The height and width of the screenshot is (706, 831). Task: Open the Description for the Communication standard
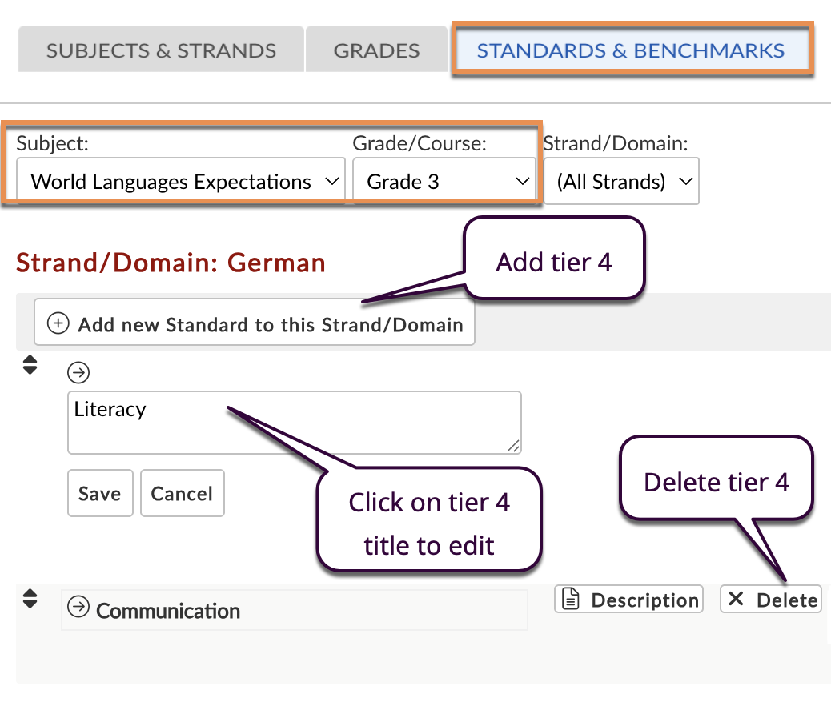pyautogui.click(x=628, y=600)
